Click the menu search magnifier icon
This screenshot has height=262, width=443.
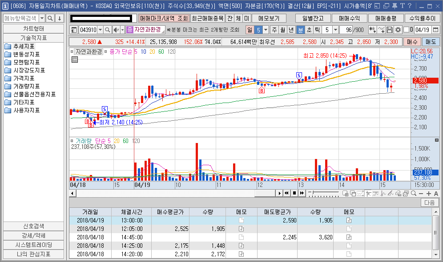50,18
